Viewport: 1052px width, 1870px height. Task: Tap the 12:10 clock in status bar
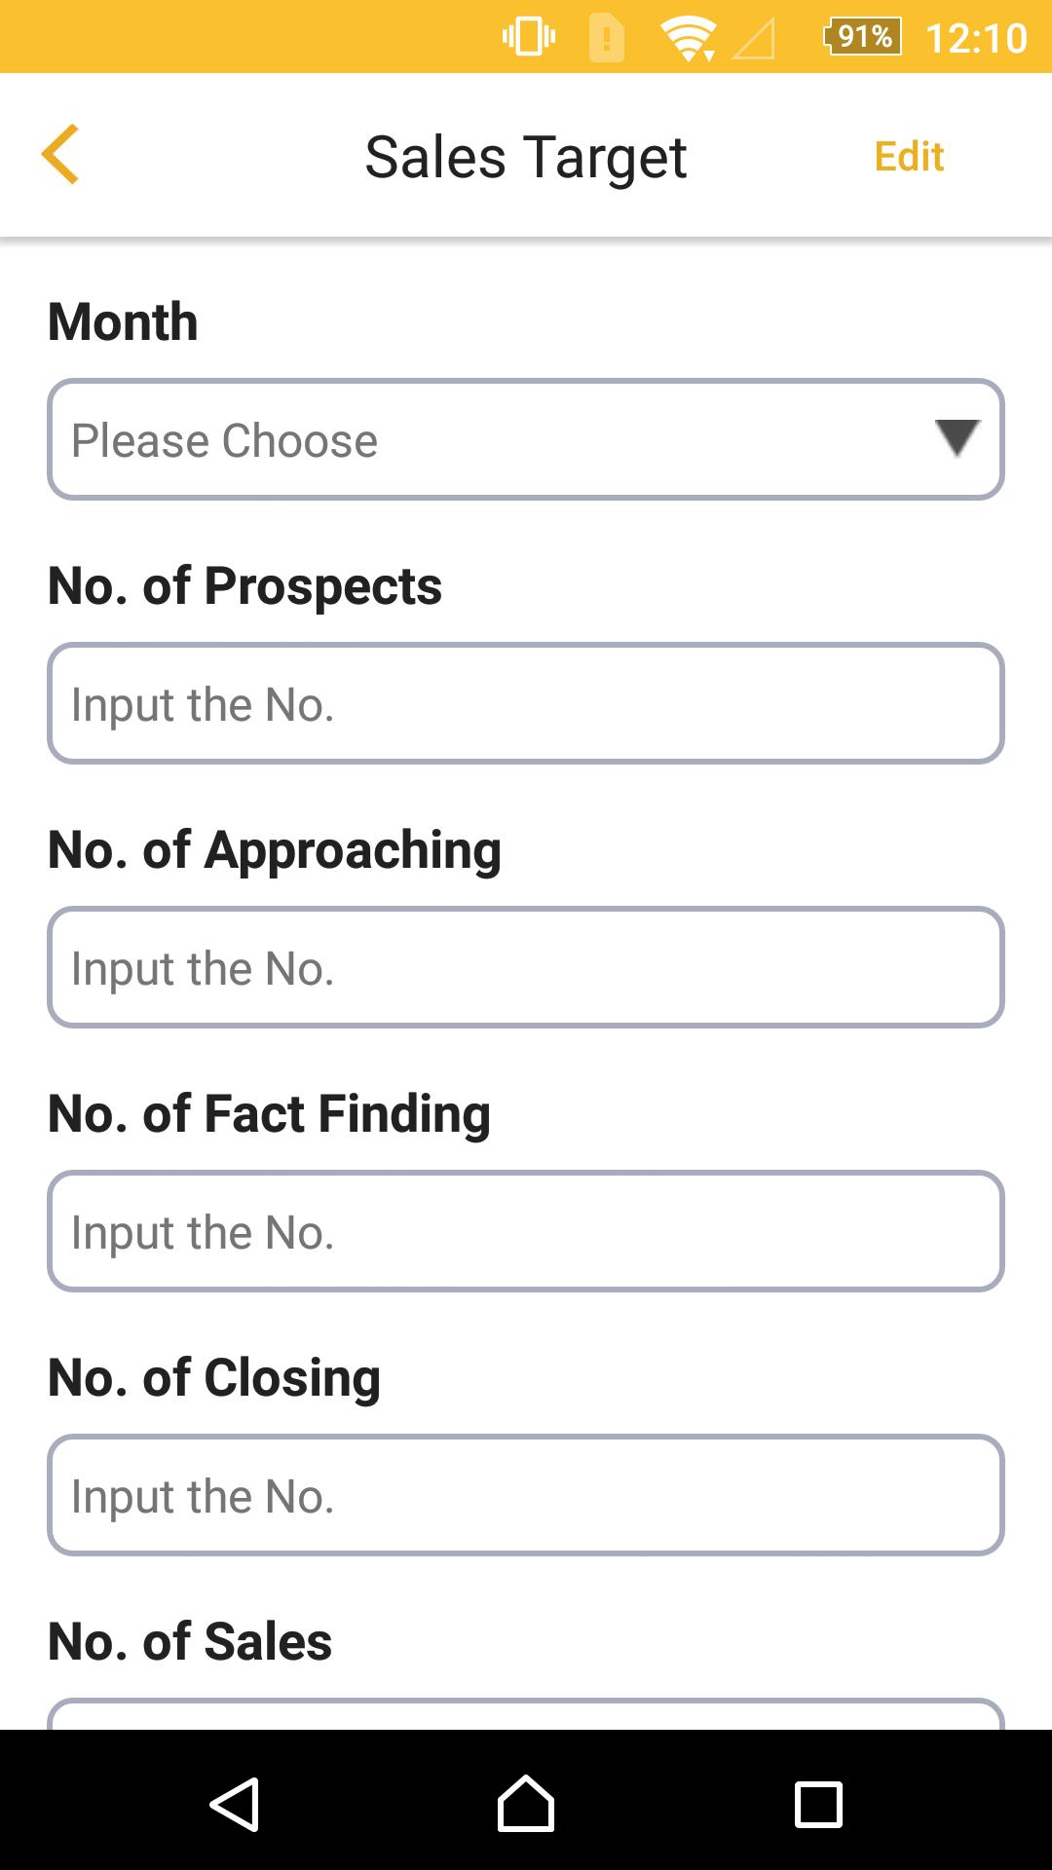(x=976, y=38)
